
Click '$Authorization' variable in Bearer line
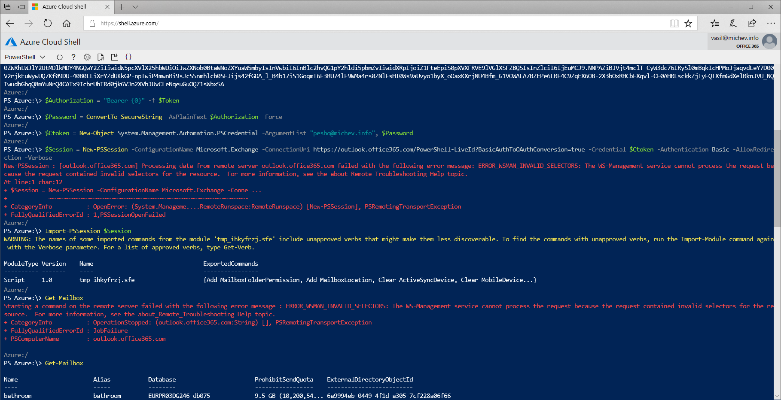point(69,100)
